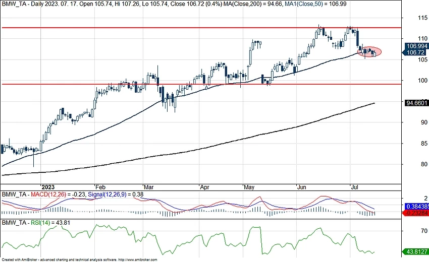Click the 2 MACD axis label
Viewport: 429px width, 262px height.
[x=425, y=199]
